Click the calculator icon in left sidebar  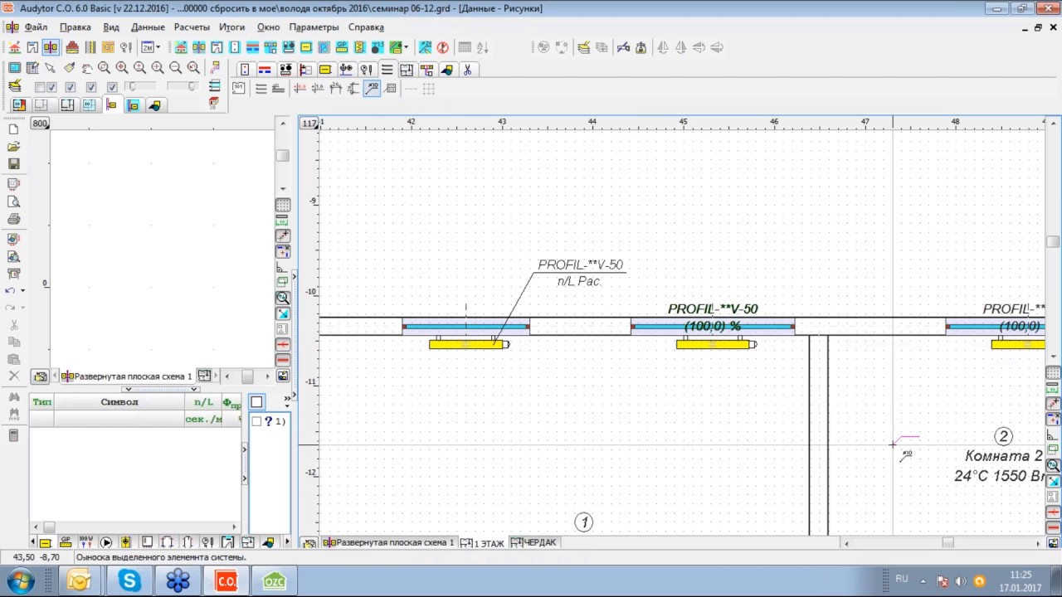pos(13,435)
